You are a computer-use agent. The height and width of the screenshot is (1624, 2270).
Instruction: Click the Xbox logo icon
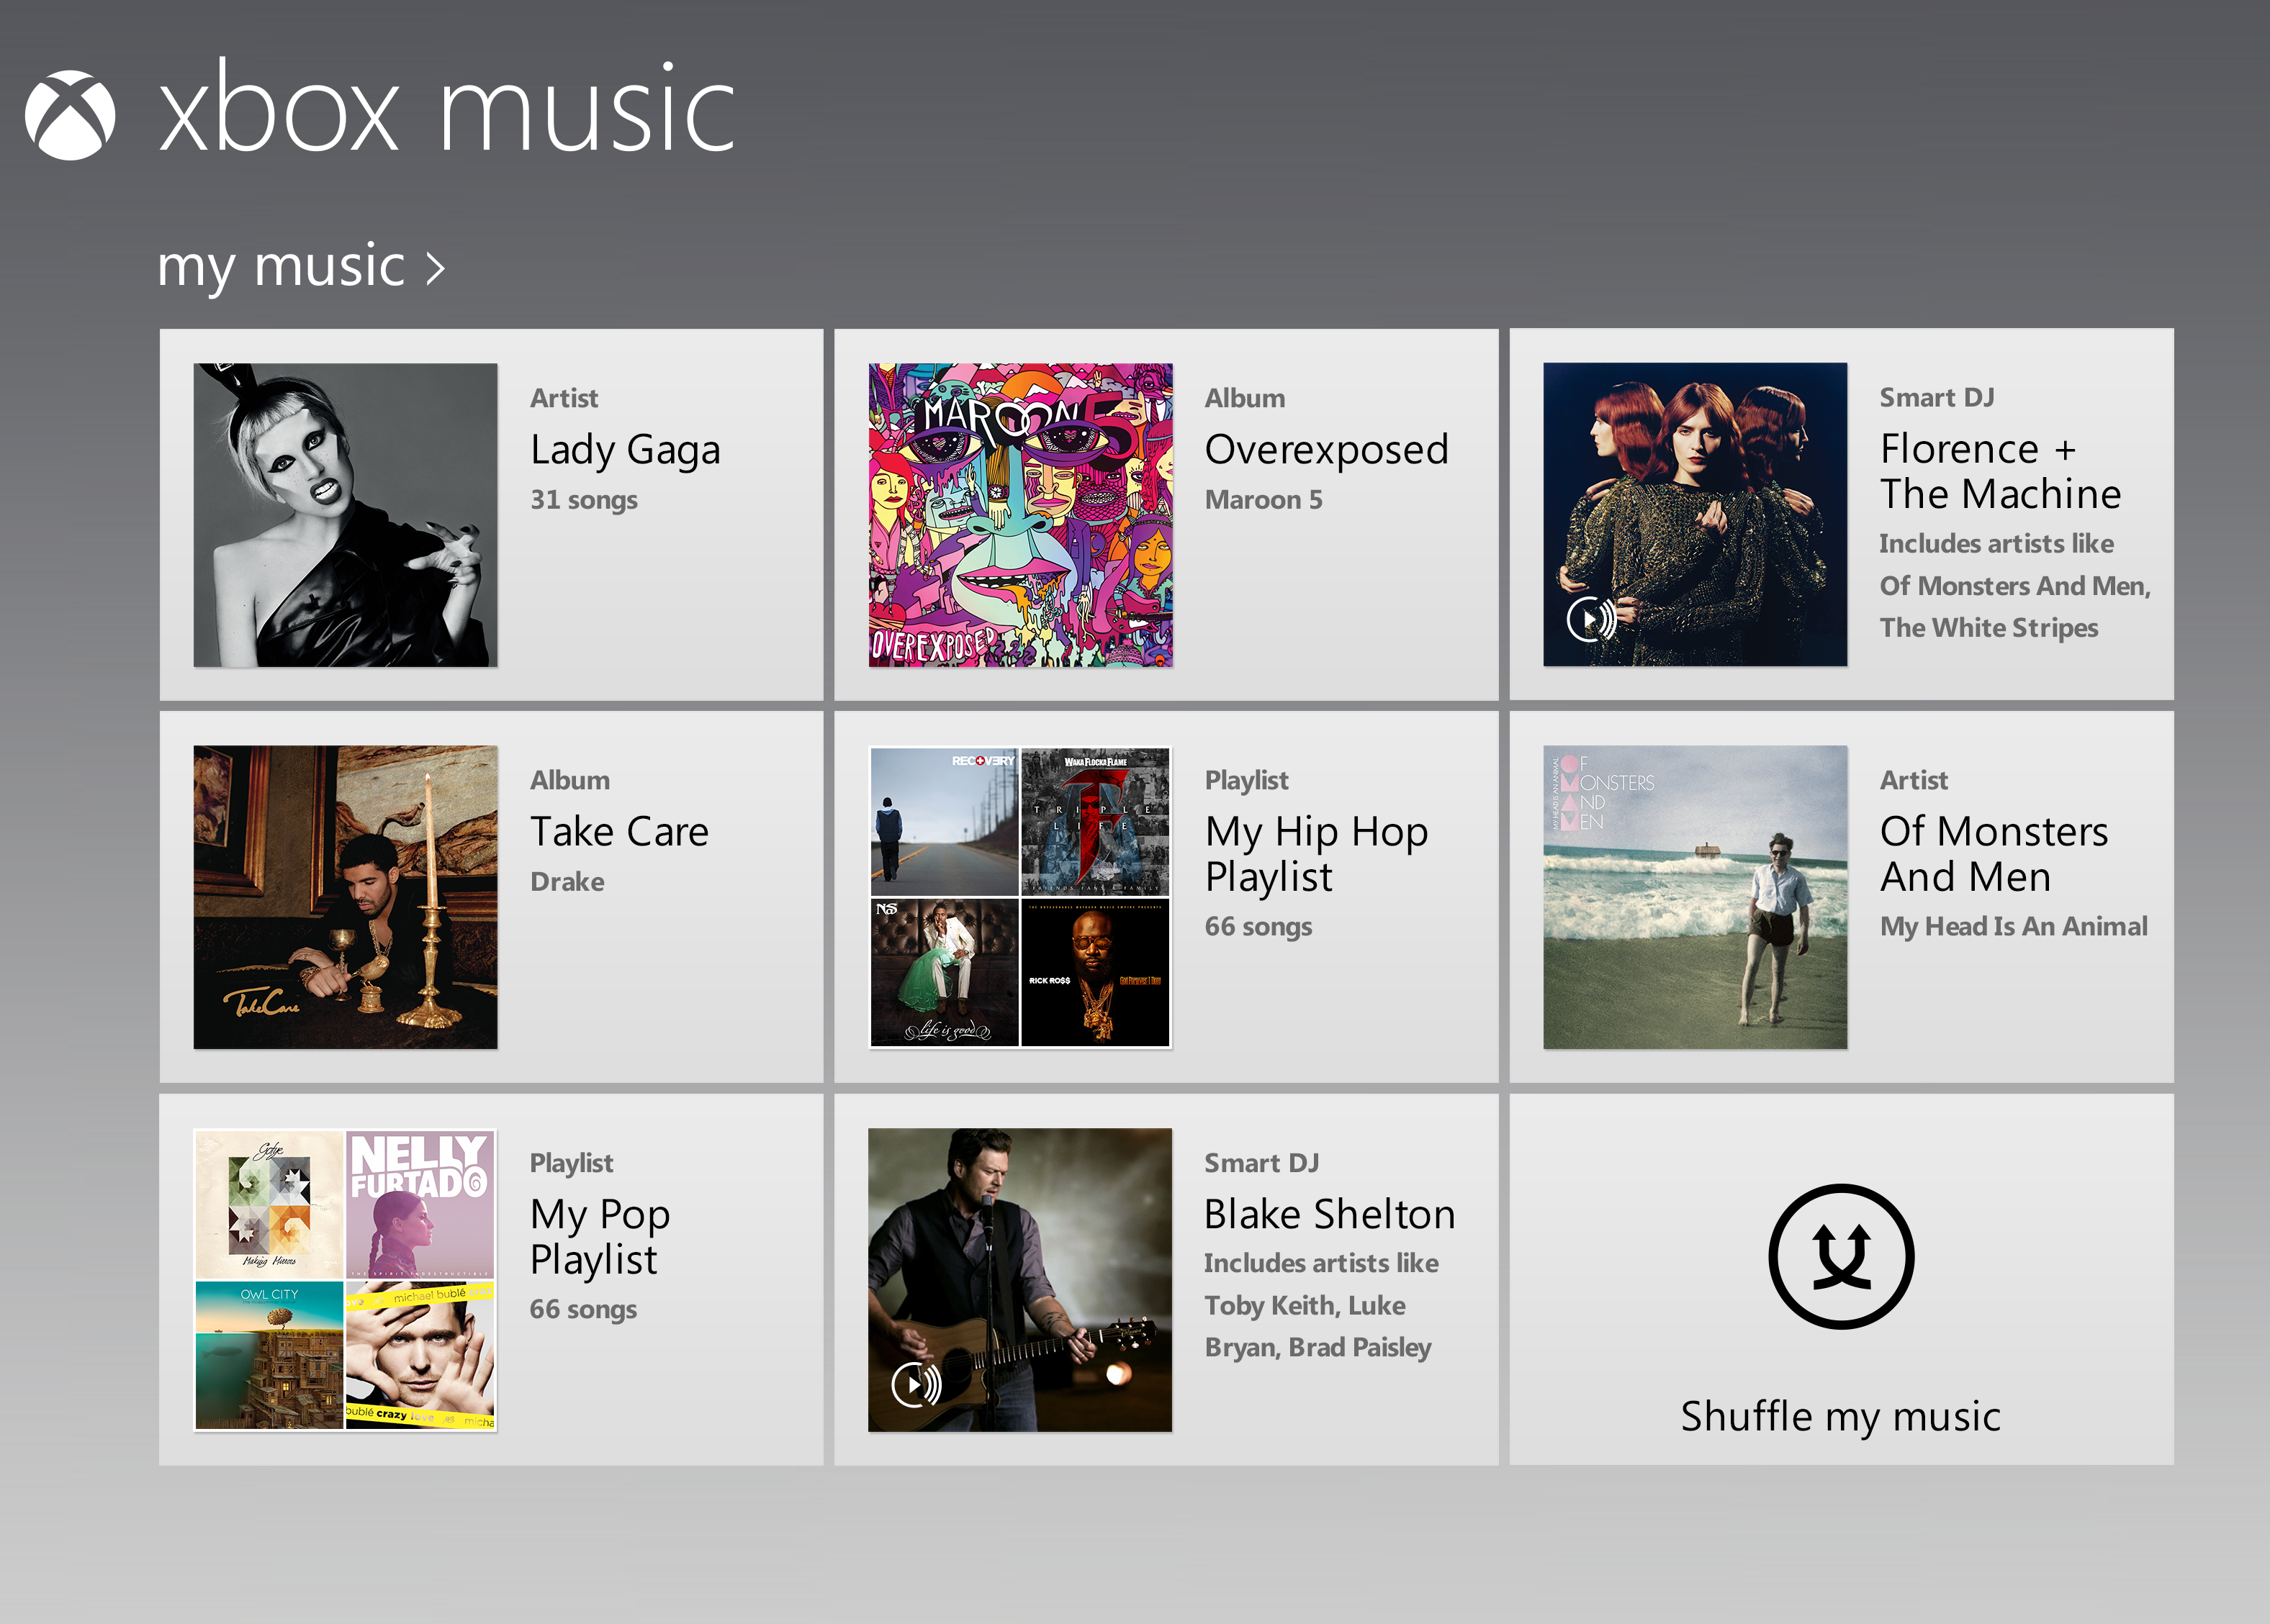(x=70, y=115)
